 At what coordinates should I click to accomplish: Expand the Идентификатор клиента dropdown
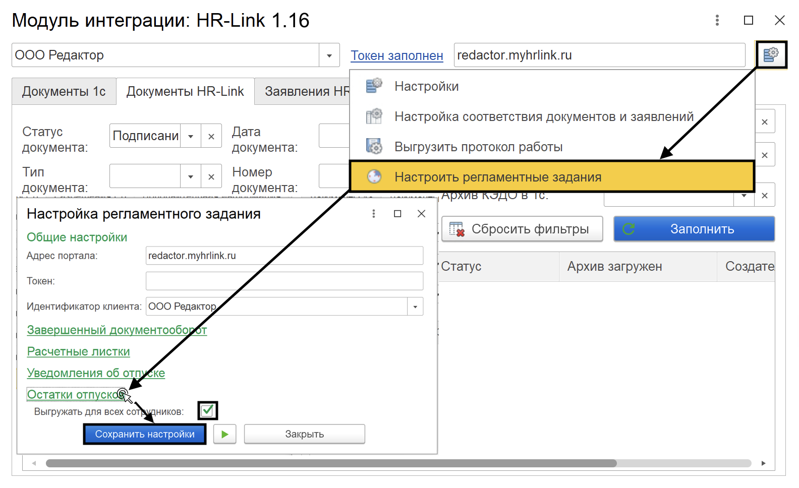(415, 307)
